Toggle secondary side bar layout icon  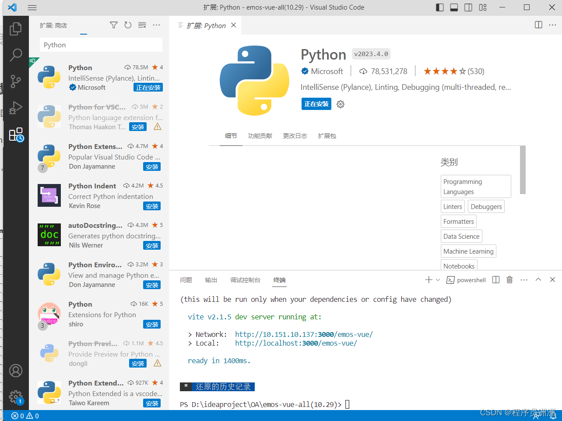tap(468, 7)
